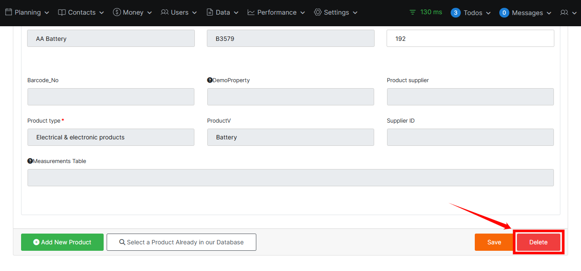Click the chart icon beside Performance
The image size is (581, 271).
(x=251, y=12)
